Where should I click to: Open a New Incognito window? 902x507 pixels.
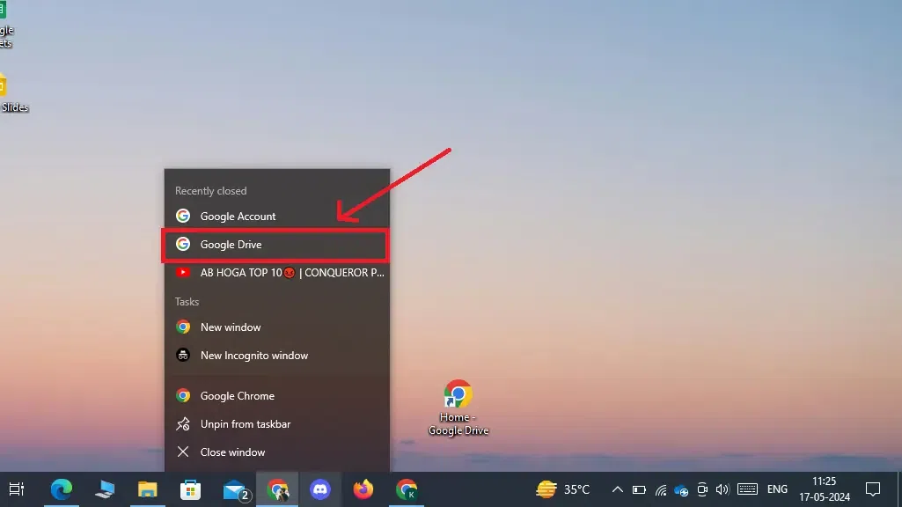pyautogui.click(x=276, y=356)
